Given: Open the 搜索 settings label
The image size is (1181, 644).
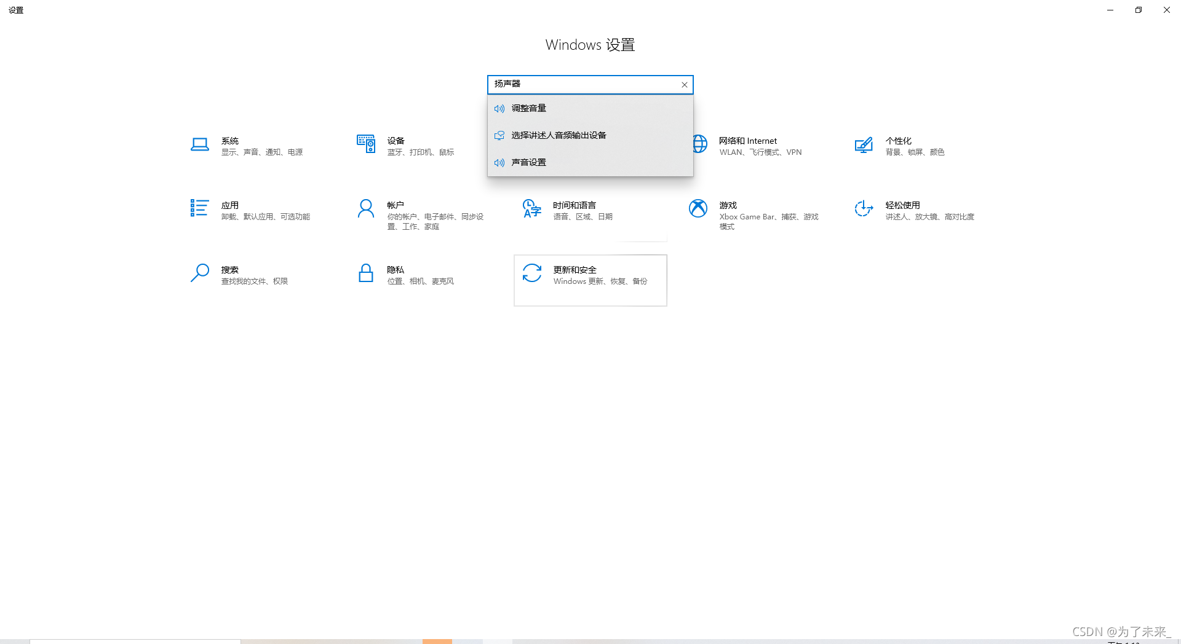Looking at the screenshot, I should [230, 270].
